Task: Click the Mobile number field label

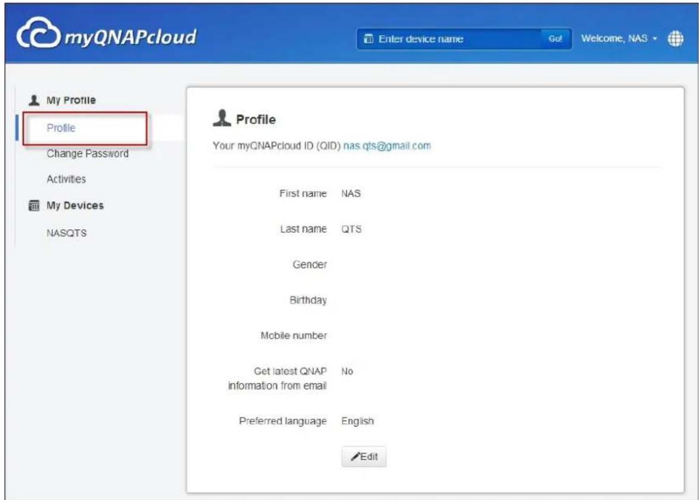Action: pyautogui.click(x=294, y=336)
